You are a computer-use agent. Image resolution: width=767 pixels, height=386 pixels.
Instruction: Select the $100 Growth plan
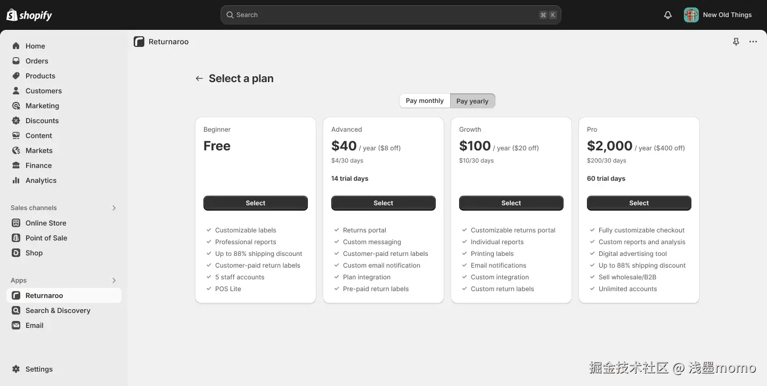(511, 203)
